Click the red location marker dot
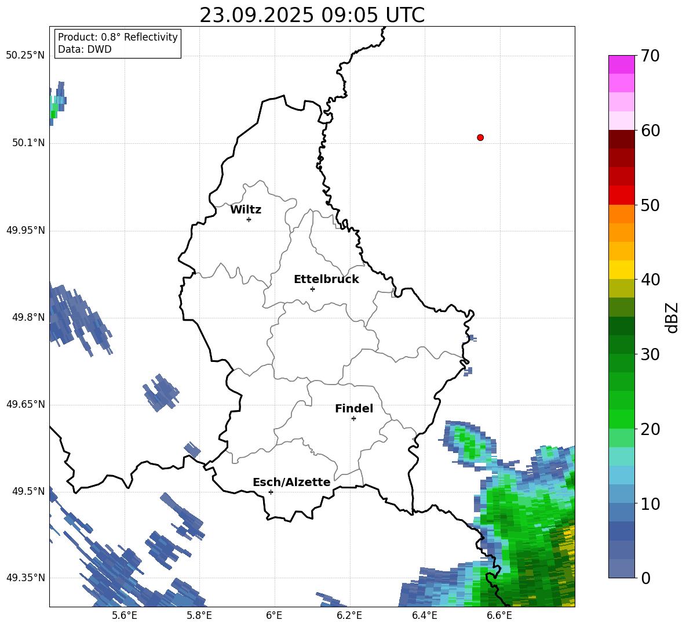This screenshot has height=627, width=686. point(480,137)
